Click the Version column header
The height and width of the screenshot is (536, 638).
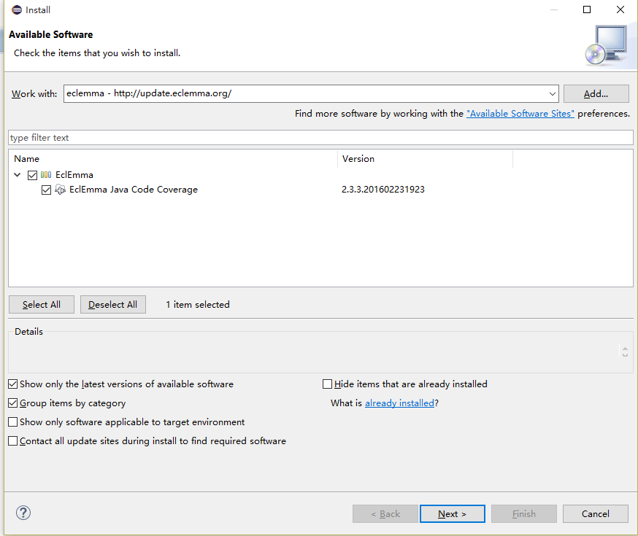click(425, 159)
